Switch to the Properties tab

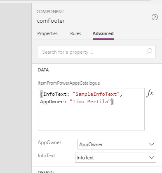47,33
